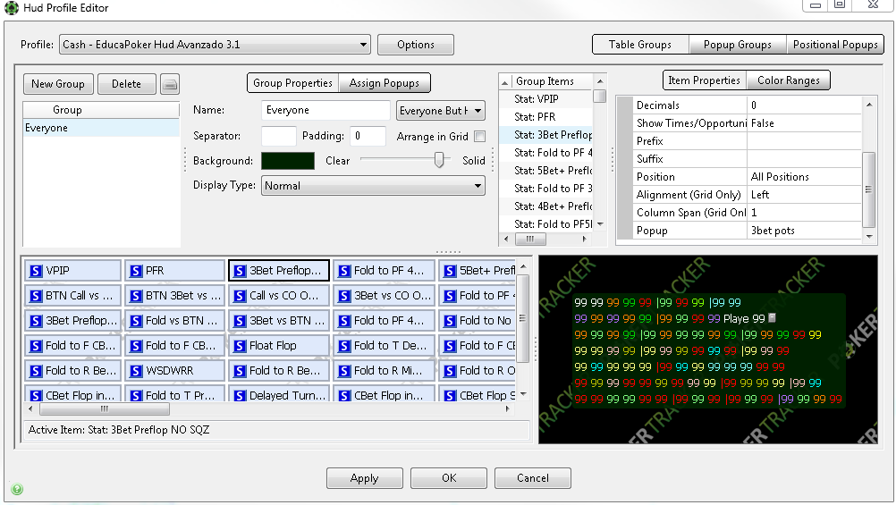Click the Hud Profile Editor title bar app icon
Screen dimensions: 896x505
[12, 7]
